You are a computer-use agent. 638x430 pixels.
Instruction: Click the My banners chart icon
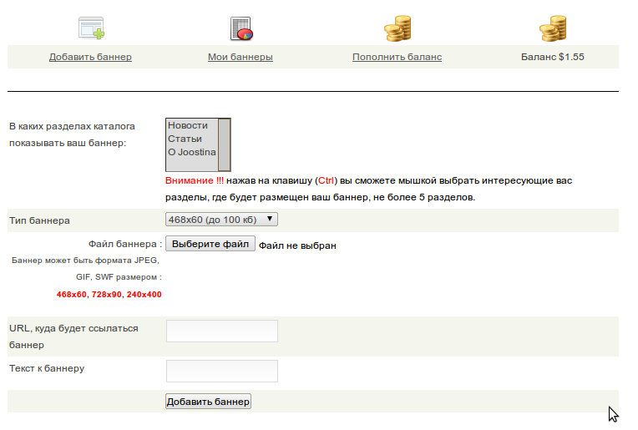coord(241,28)
